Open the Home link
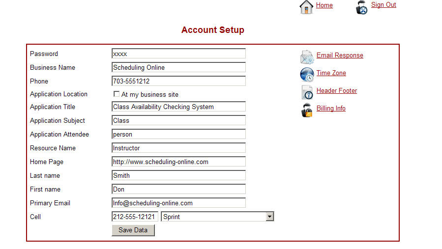442x249 pixels. click(324, 5)
